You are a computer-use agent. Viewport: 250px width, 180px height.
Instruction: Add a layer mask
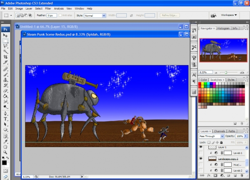pyautogui.click(x=215, y=175)
